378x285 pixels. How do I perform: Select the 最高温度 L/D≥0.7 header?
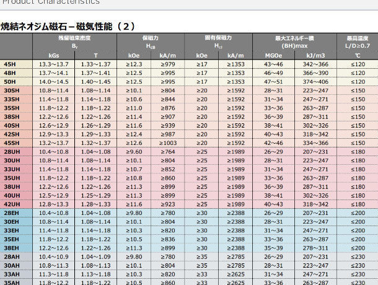pyautogui.click(x=358, y=42)
